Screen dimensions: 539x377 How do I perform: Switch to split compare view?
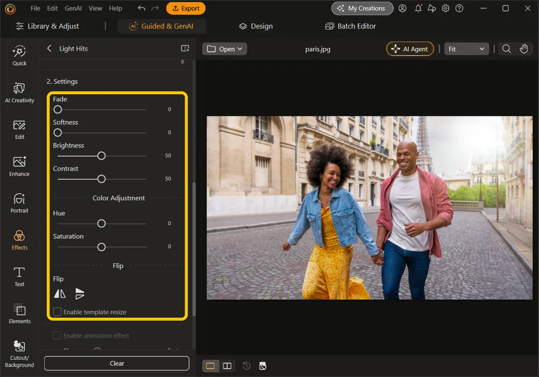[x=227, y=366]
